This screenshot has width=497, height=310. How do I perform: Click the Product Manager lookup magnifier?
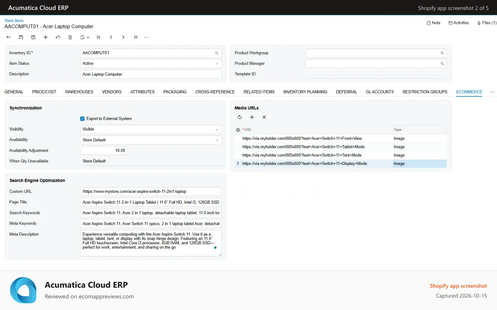[x=442, y=64]
